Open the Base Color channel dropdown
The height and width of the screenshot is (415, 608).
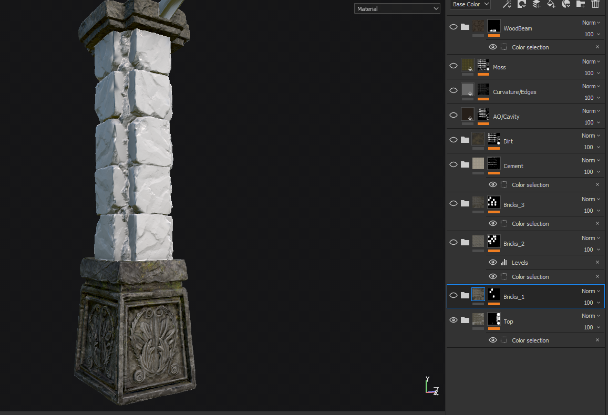(x=470, y=4)
